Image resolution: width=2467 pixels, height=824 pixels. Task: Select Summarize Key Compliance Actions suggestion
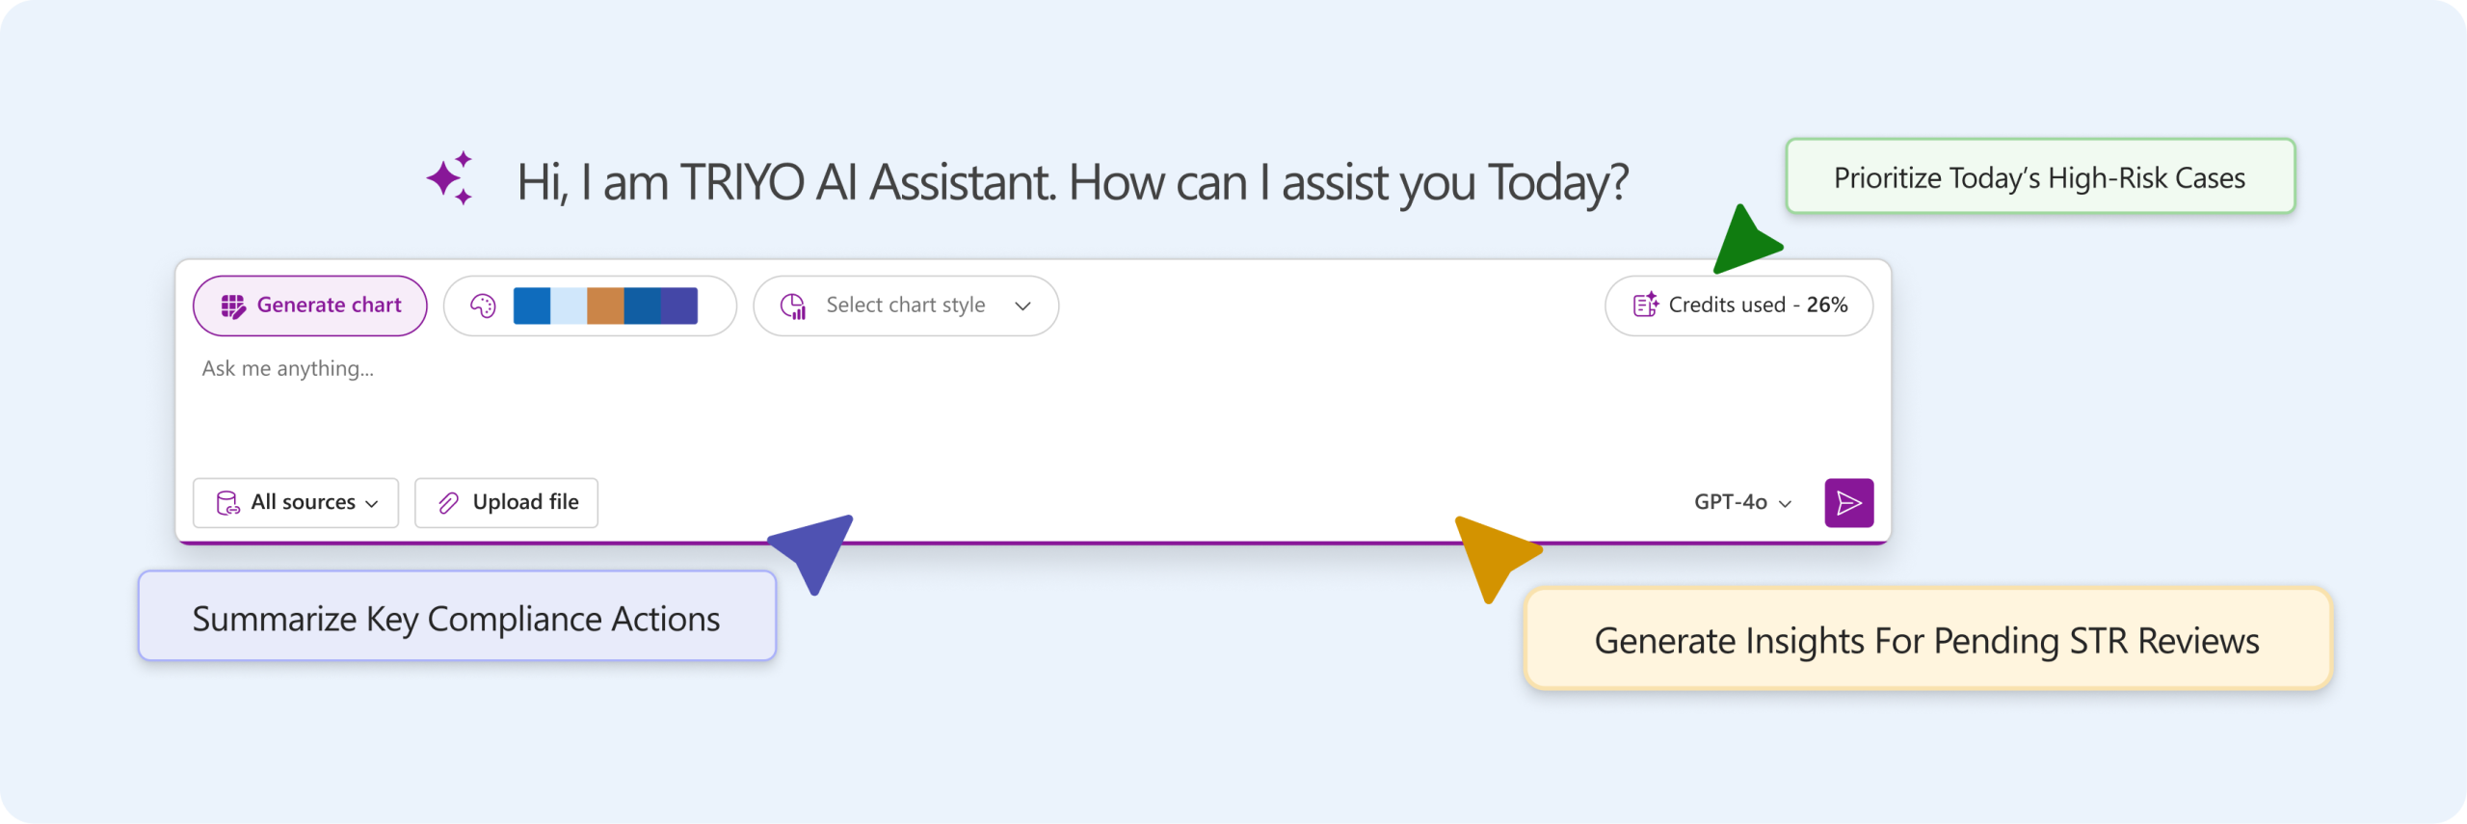click(456, 618)
